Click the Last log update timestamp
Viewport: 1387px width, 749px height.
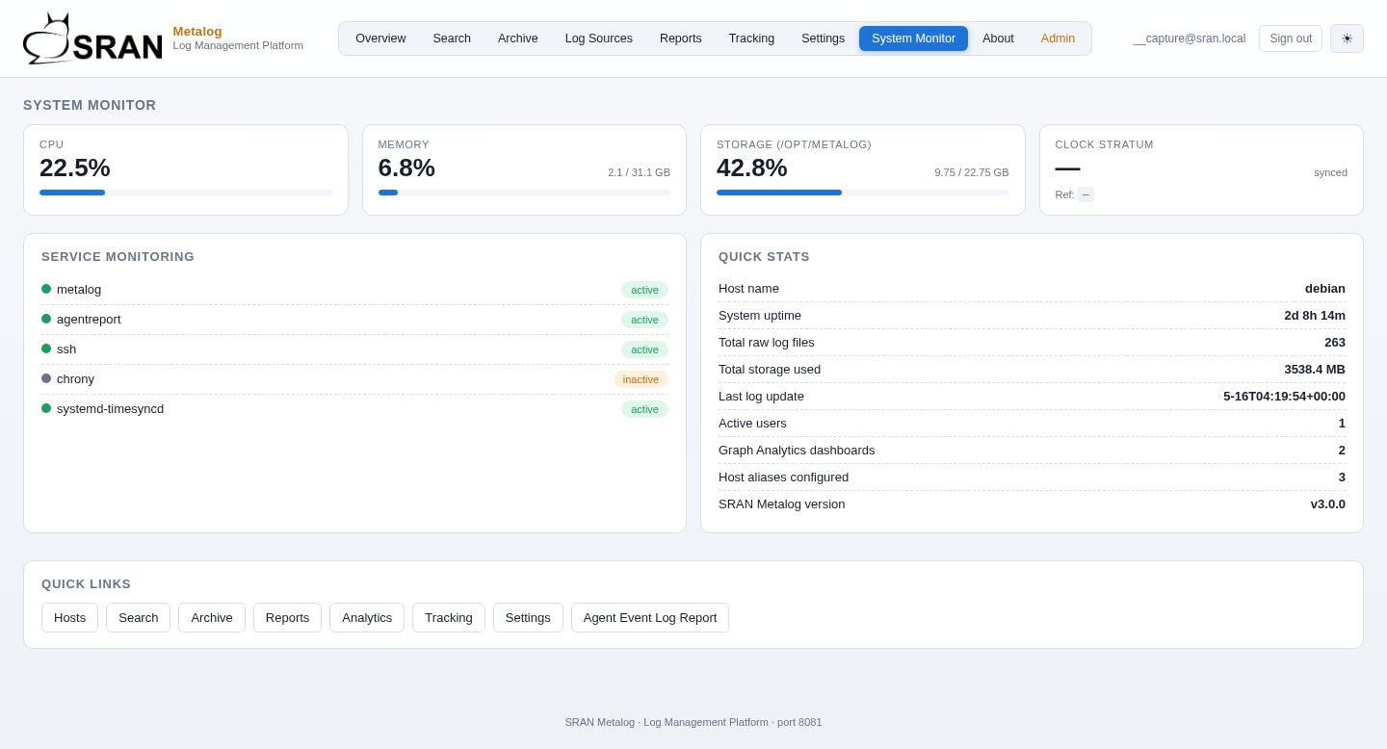pos(1284,396)
